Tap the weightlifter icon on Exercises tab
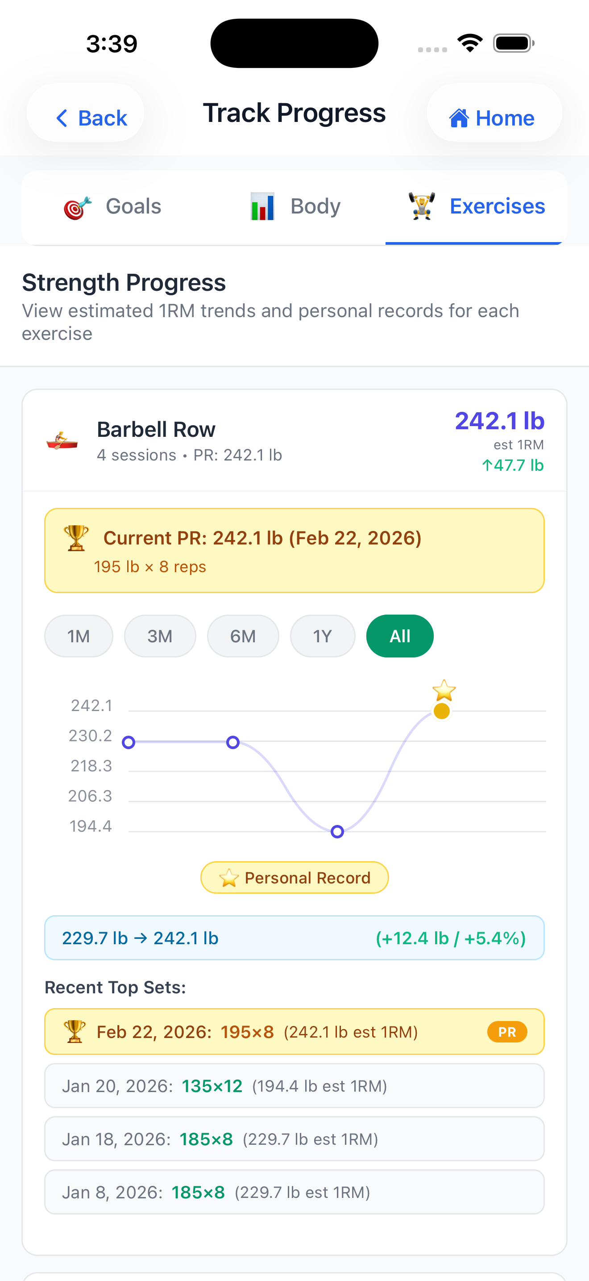 click(x=422, y=206)
